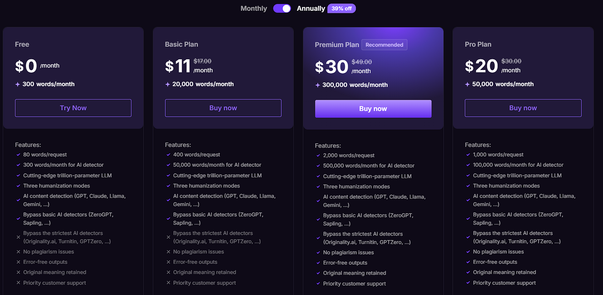Image resolution: width=603 pixels, height=295 pixels.
Task: Click the Recommended badge on Premium Plan
Action: point(384,45)
